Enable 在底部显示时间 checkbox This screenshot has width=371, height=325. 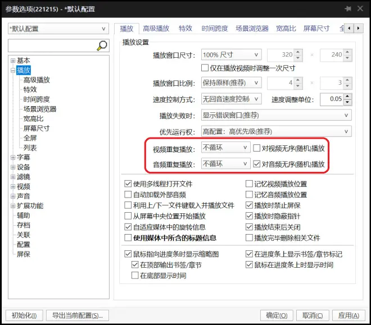coord(135,276)
